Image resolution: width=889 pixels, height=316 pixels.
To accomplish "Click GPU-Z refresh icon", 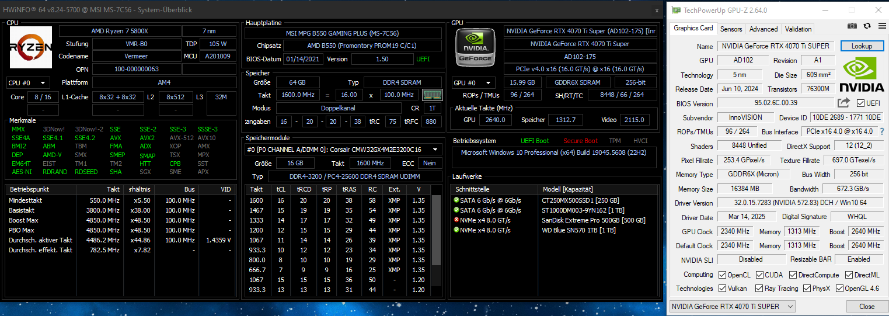I will tap(867, 26).
